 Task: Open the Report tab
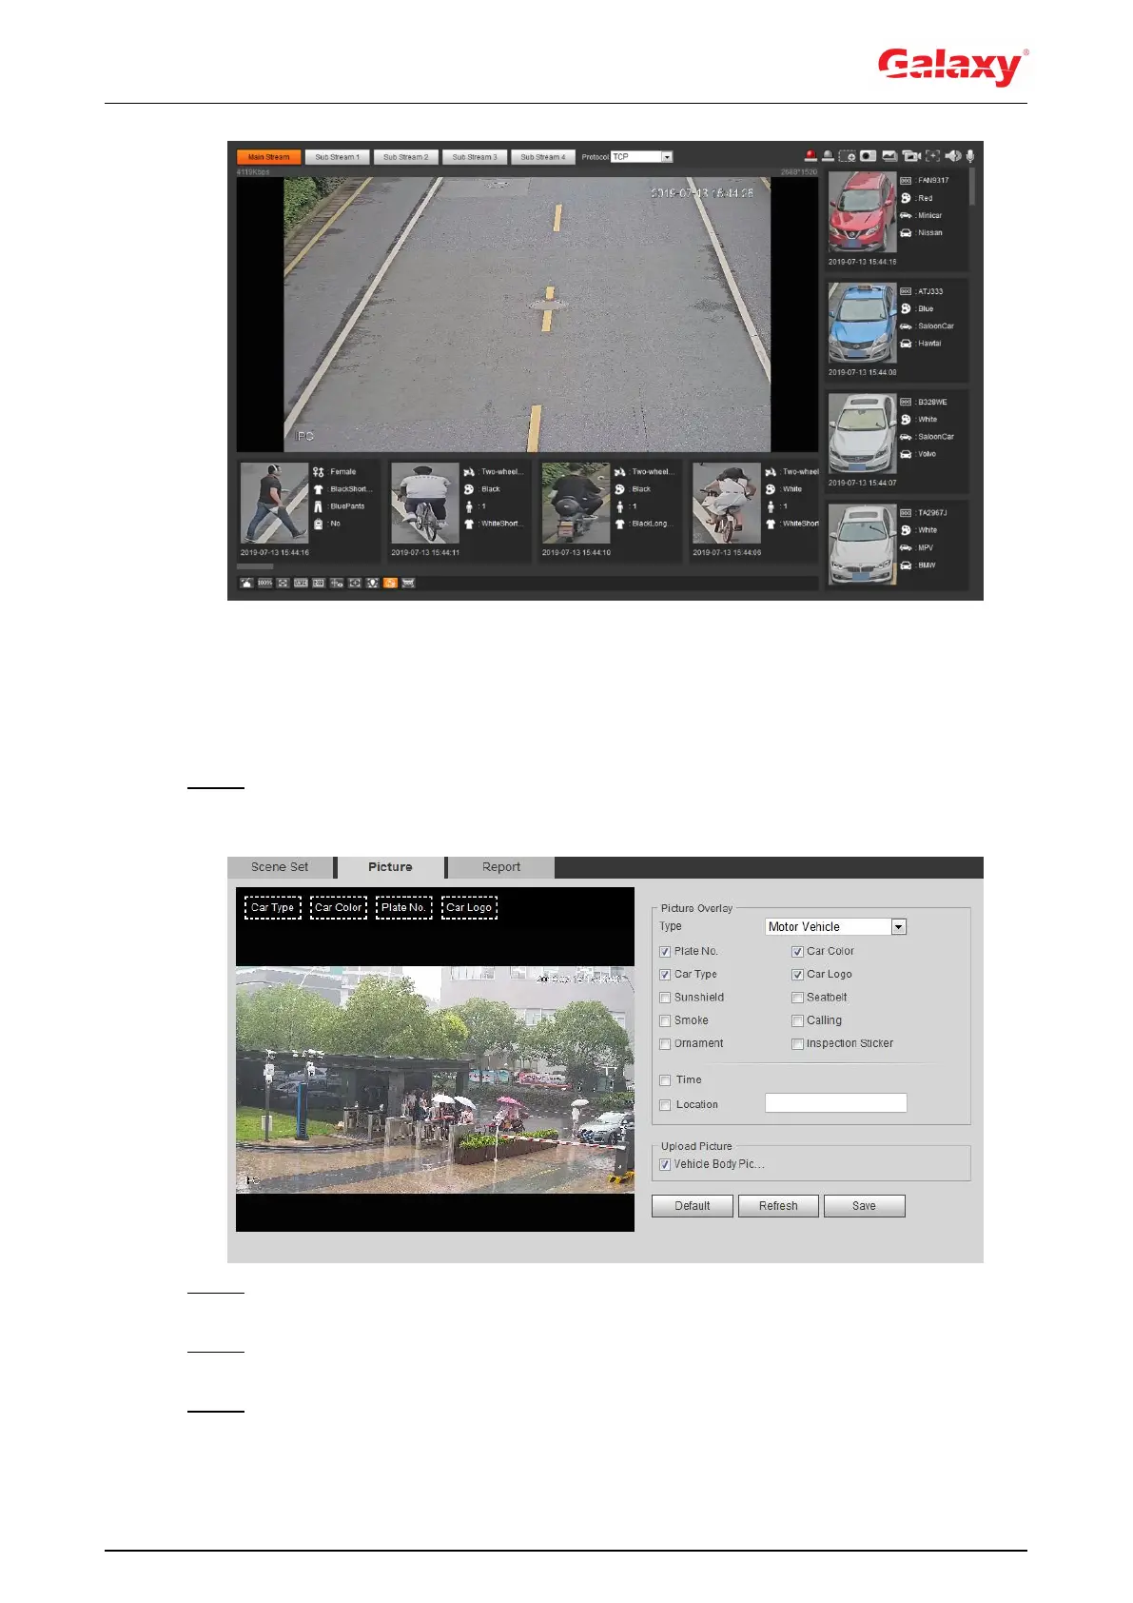tap(501, 867)
